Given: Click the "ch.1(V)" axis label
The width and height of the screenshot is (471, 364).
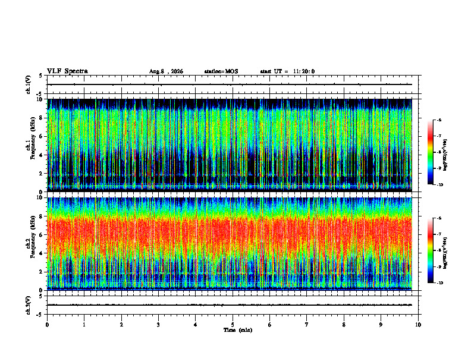Looking at the screenshot, I should (x=29, y=84).
